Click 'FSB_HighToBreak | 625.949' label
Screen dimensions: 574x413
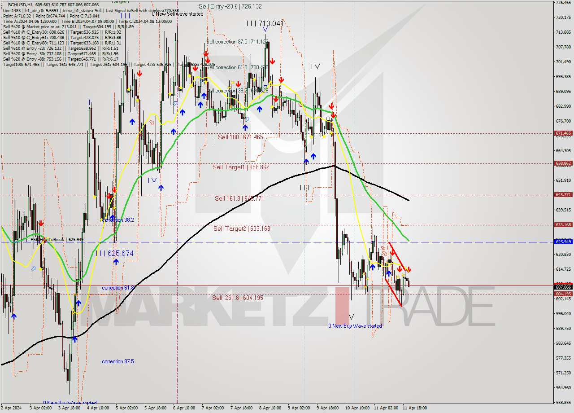click(x=57, y=240)
